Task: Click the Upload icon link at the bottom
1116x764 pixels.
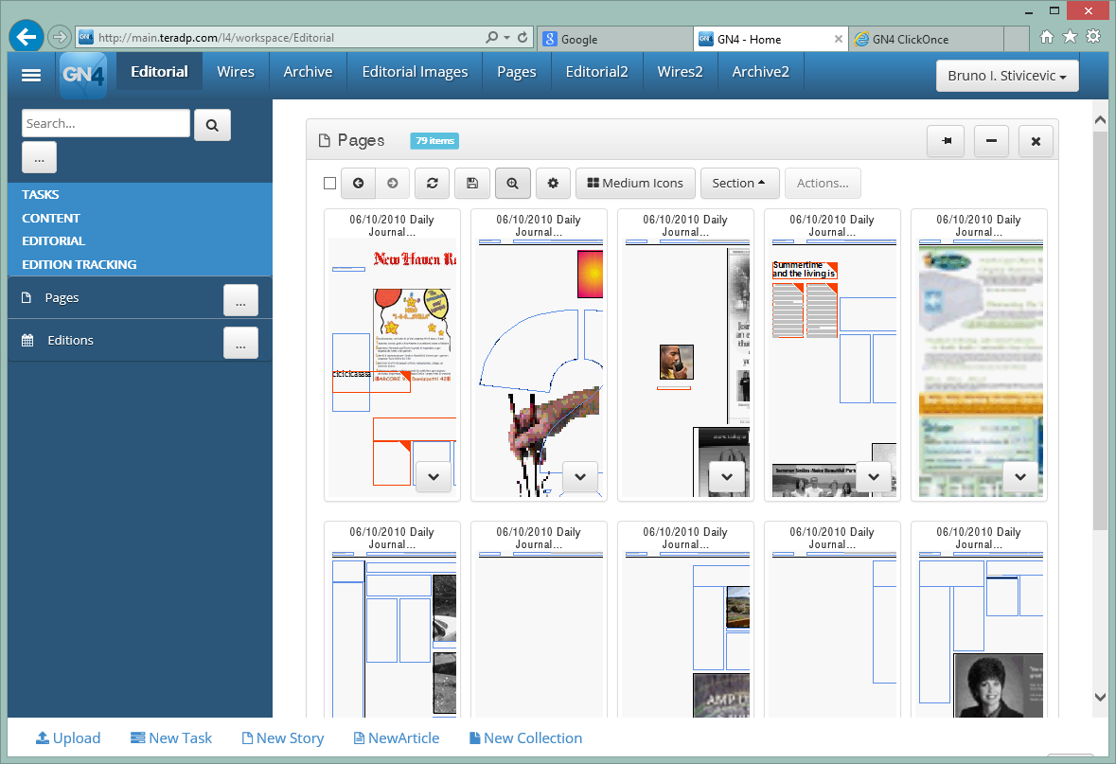Action: point(68,738)
